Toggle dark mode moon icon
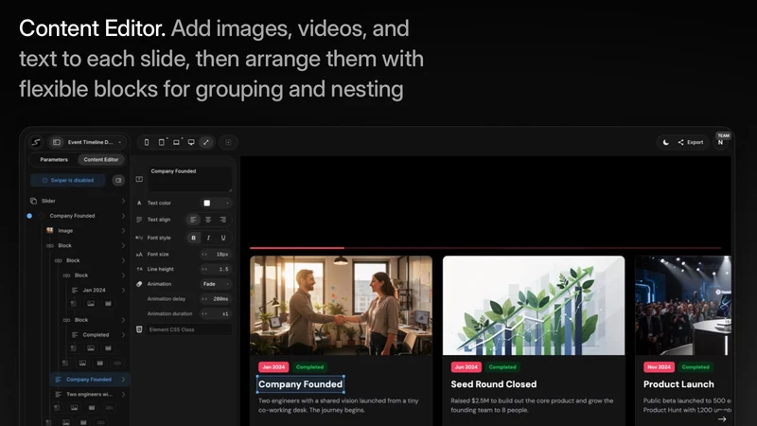Image resolution: width=757 pixels, height=426 pixels. point(666,142)
